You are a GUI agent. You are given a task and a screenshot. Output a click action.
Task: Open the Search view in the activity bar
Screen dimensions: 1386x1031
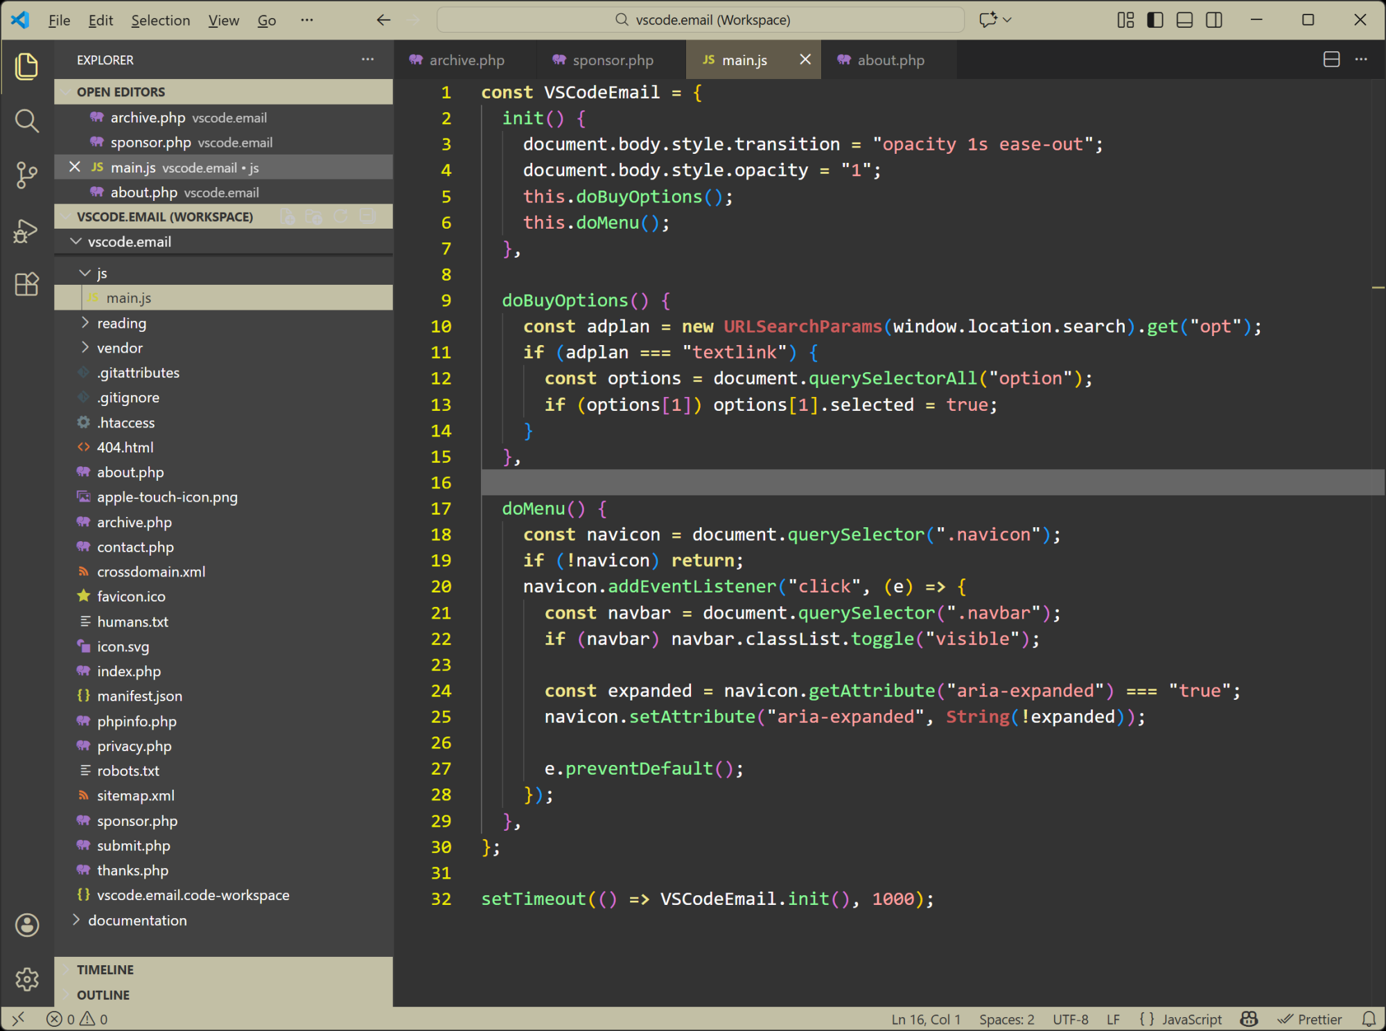point(26,121)
